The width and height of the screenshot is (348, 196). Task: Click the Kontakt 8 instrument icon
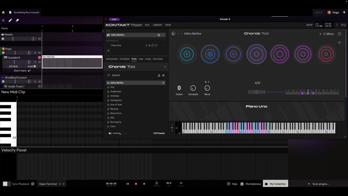point(6,57)
